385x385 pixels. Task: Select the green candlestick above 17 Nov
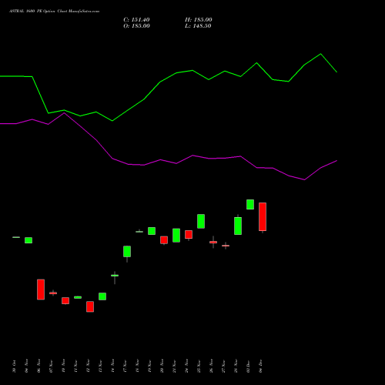pos(127,252)
